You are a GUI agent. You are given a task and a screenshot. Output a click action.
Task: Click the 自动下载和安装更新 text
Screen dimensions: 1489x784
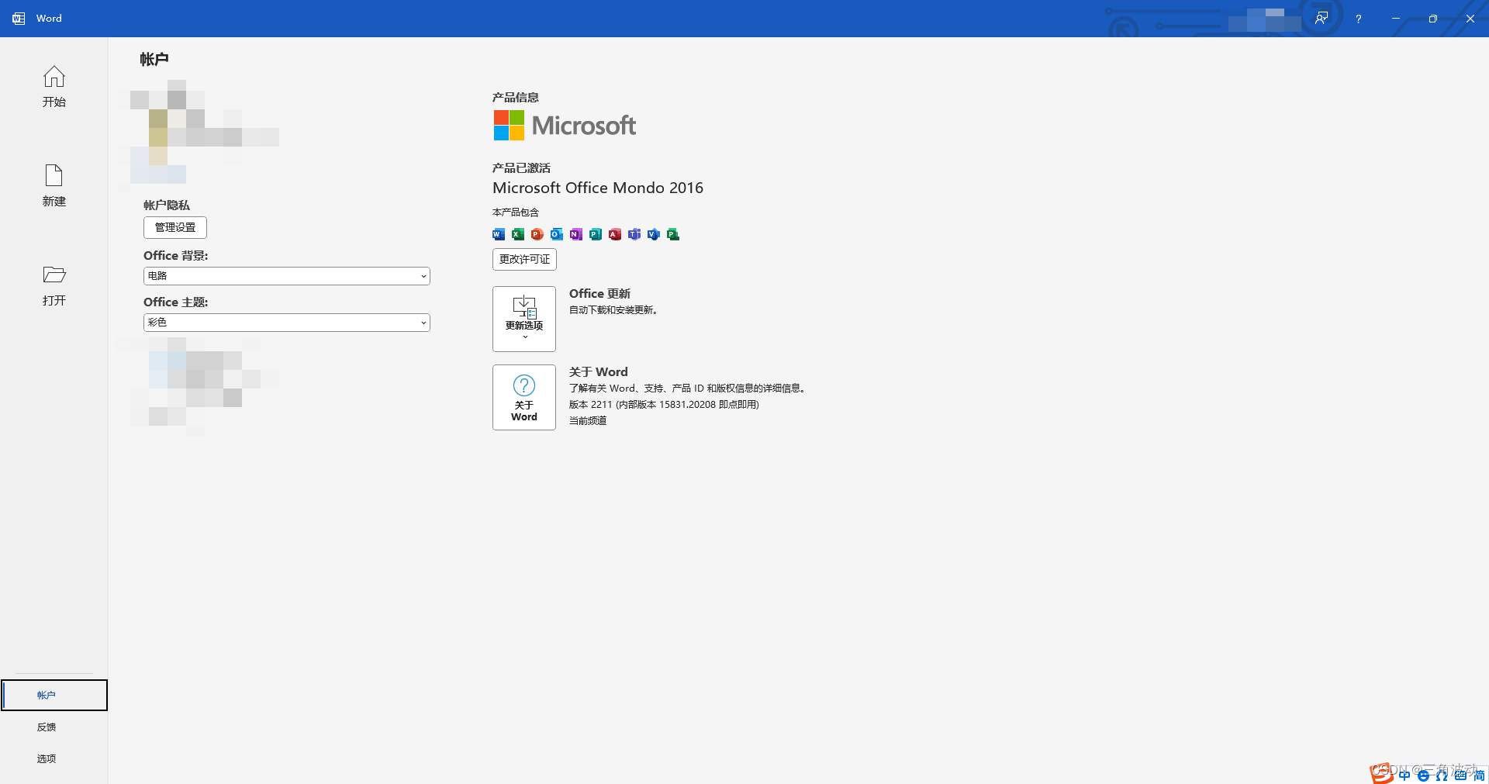point(613,310)
